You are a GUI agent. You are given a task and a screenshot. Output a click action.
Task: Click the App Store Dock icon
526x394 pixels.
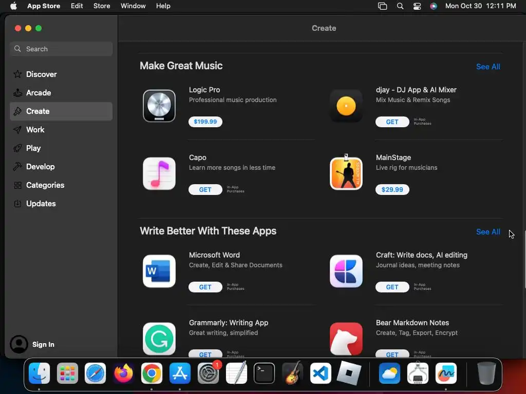coord(180,373)
